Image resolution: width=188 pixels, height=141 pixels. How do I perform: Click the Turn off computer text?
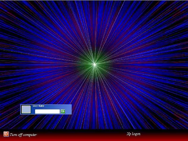click(23, 135)
